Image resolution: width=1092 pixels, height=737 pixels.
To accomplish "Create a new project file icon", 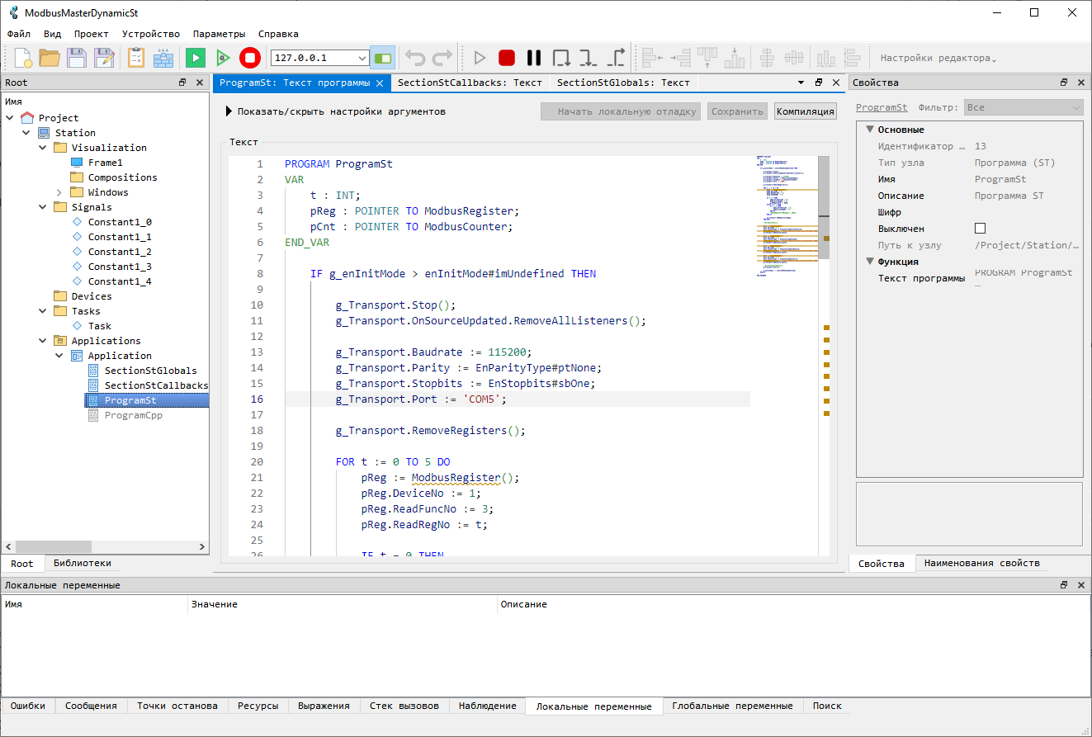I will click(x=23, y=58).
